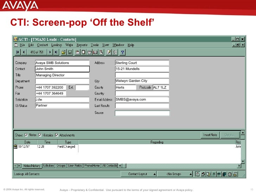The image size is (256, 192).
Task: Toggle the Notes checkbox
Action: (x=26, y=135)
